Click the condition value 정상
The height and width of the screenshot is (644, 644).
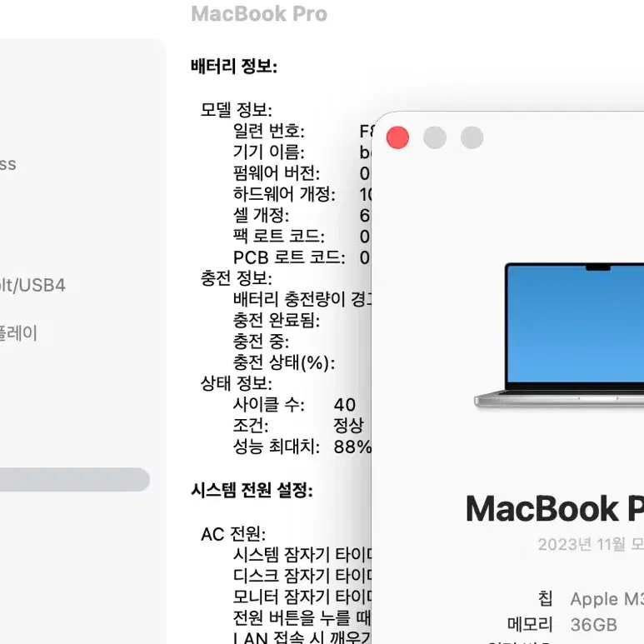[x=349, y=426]
